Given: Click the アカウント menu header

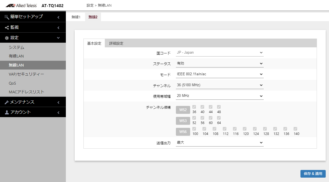Looking at the screenshot, I should pos(33,112).
